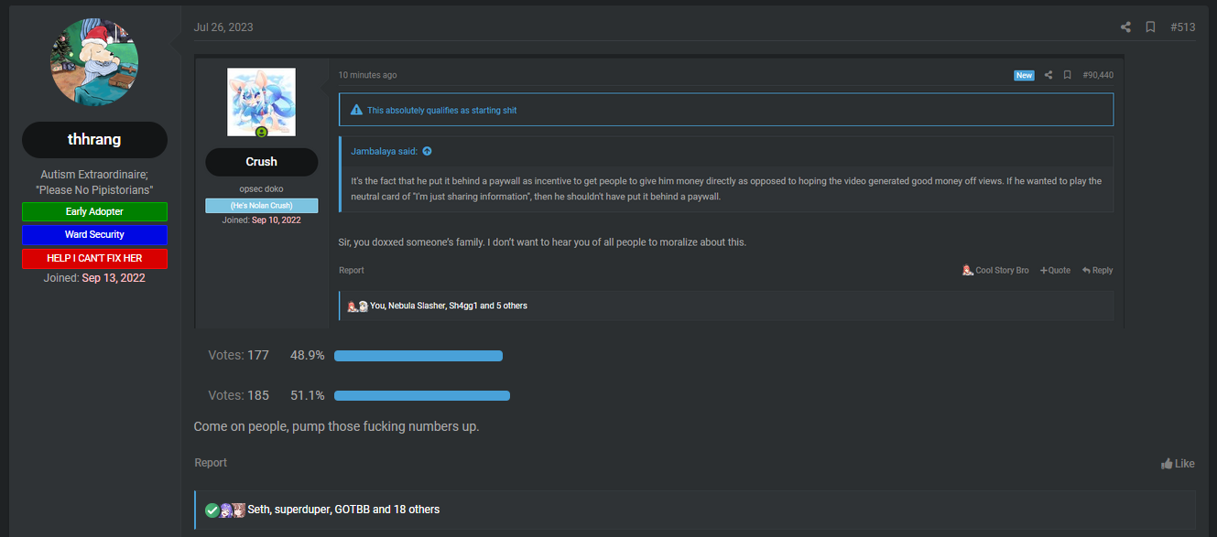1217x537 pixels.
Task: Click the up-arrow icon after 'Jambalaya said'
Action: [x=427, y=151]
